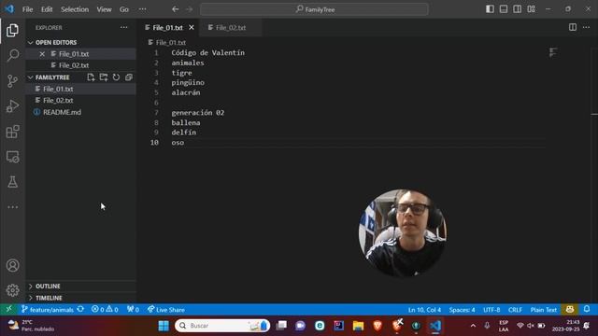Open the hidden menus ellipsis in menu bar

click(x=142, y=9)
